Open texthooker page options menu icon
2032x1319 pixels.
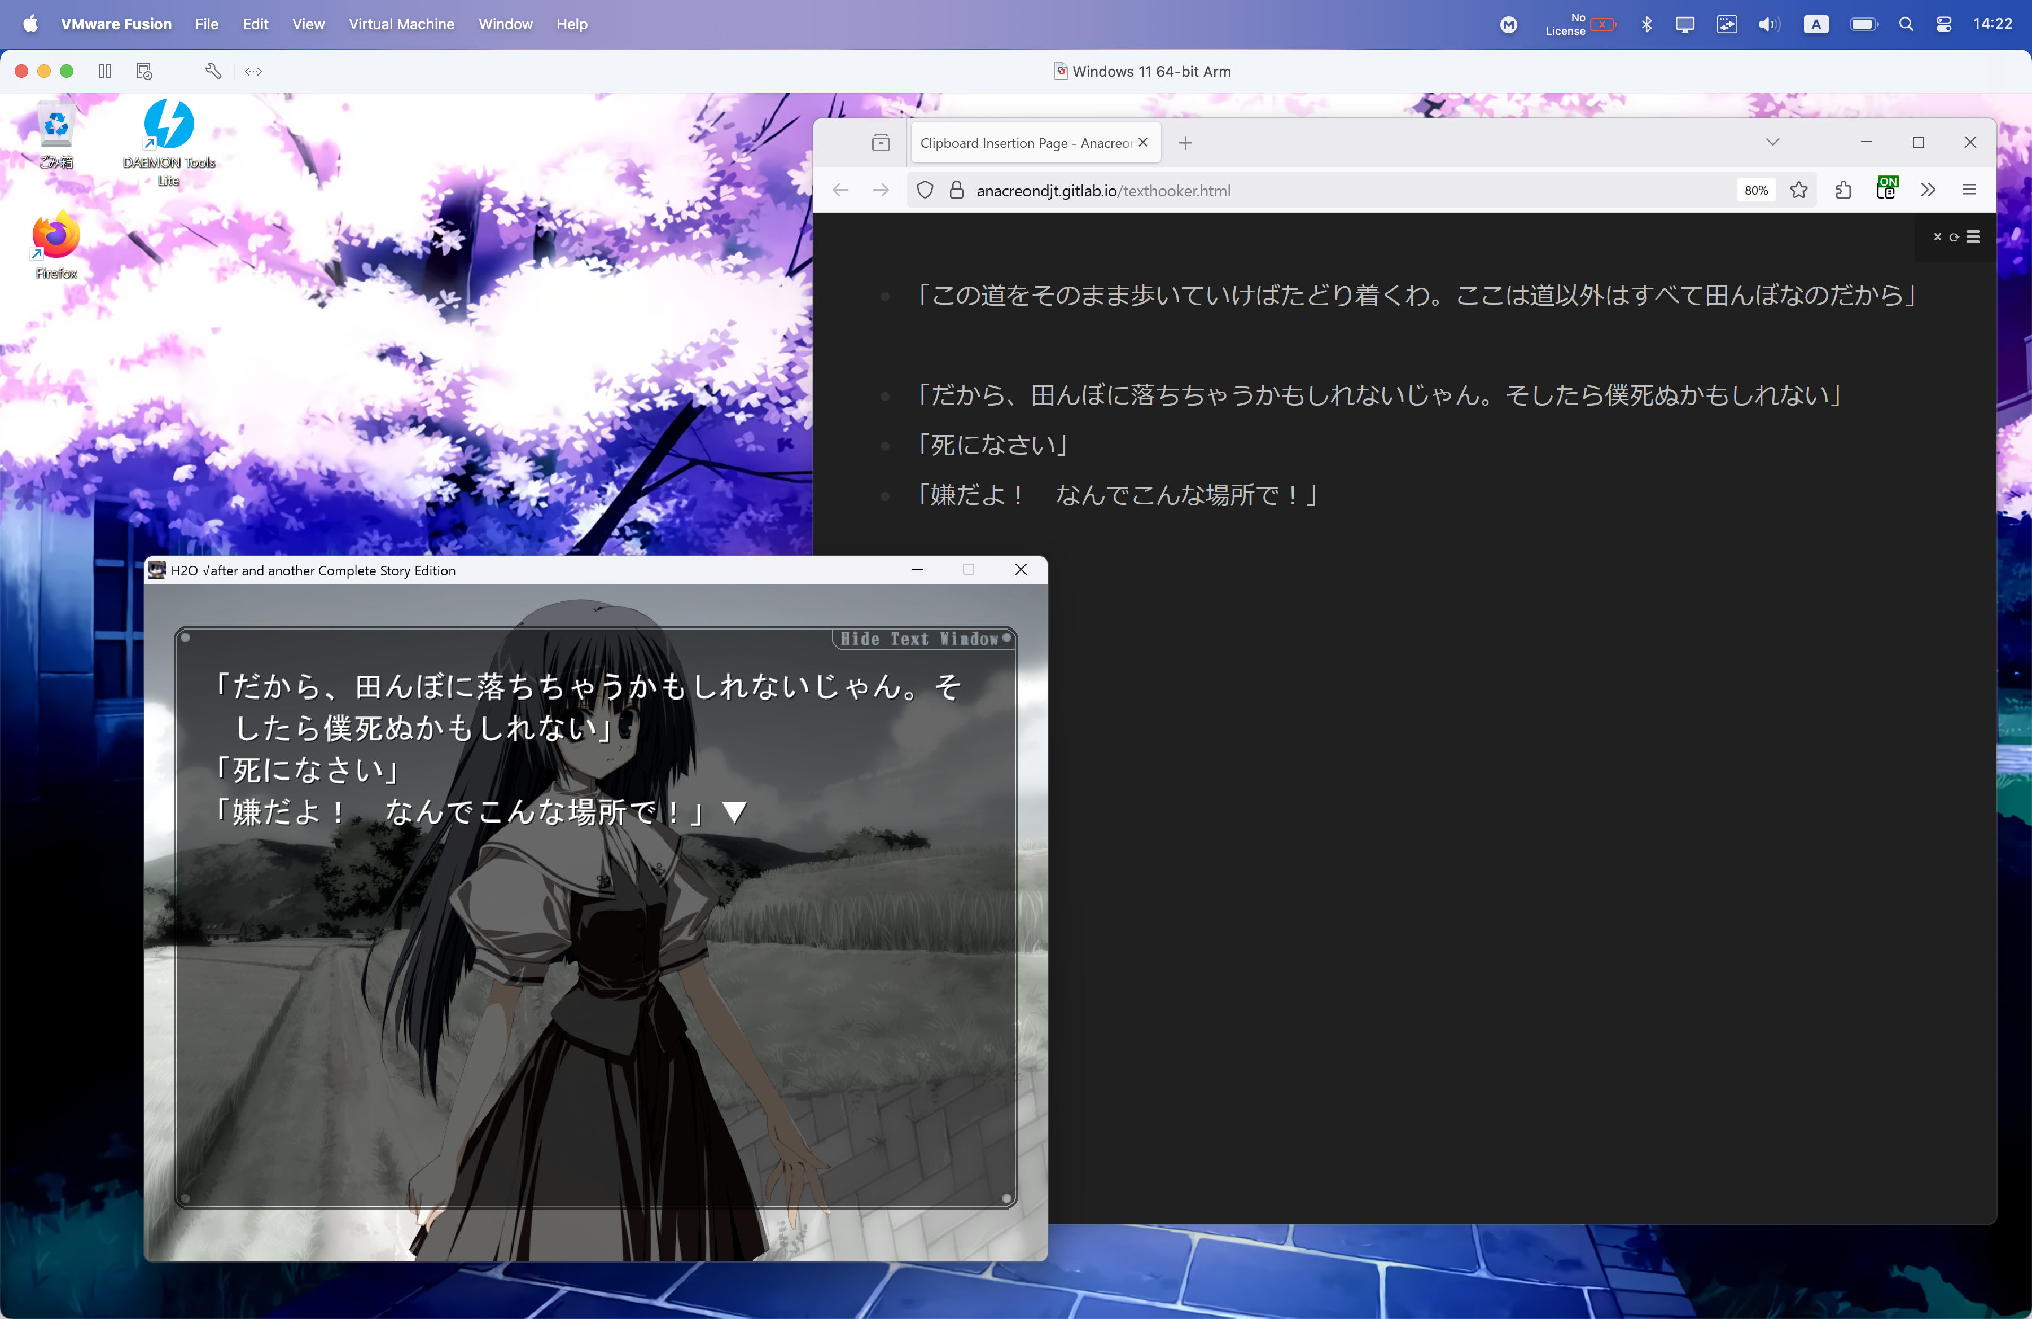point(1973,236)
